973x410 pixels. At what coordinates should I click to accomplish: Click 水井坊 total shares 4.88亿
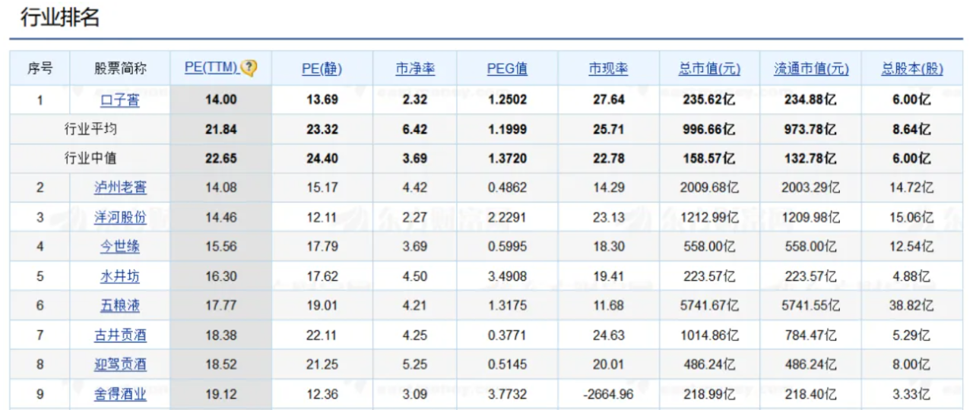[912, 276]
